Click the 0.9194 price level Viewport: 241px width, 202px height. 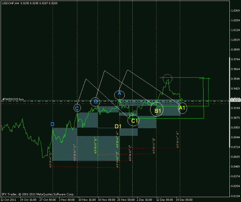pyautogui.click(x=235, y=108)
